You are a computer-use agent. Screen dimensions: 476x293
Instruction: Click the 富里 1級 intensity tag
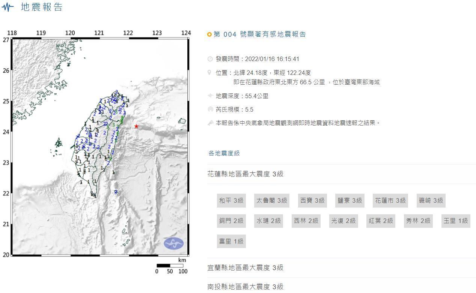[231, 241]
